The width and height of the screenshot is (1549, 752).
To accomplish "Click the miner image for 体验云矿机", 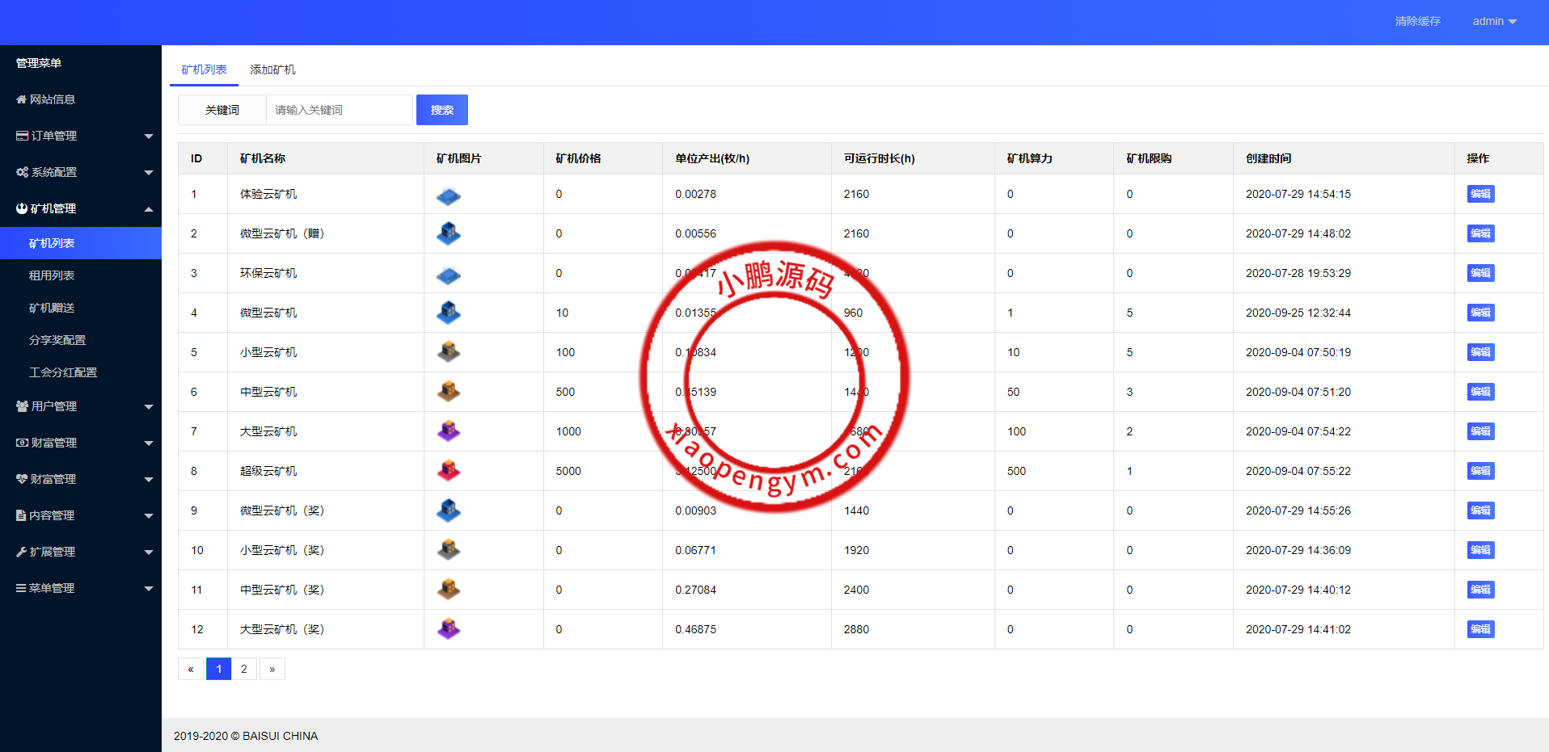I will point(448,195).
